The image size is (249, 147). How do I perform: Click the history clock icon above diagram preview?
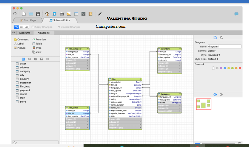click(221, 94)
